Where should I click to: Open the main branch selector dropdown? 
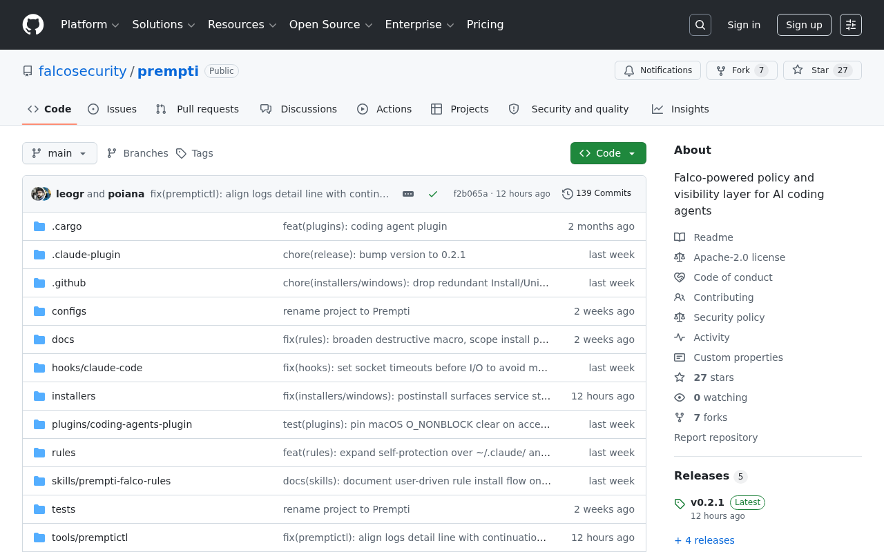[x=59, y=153]
